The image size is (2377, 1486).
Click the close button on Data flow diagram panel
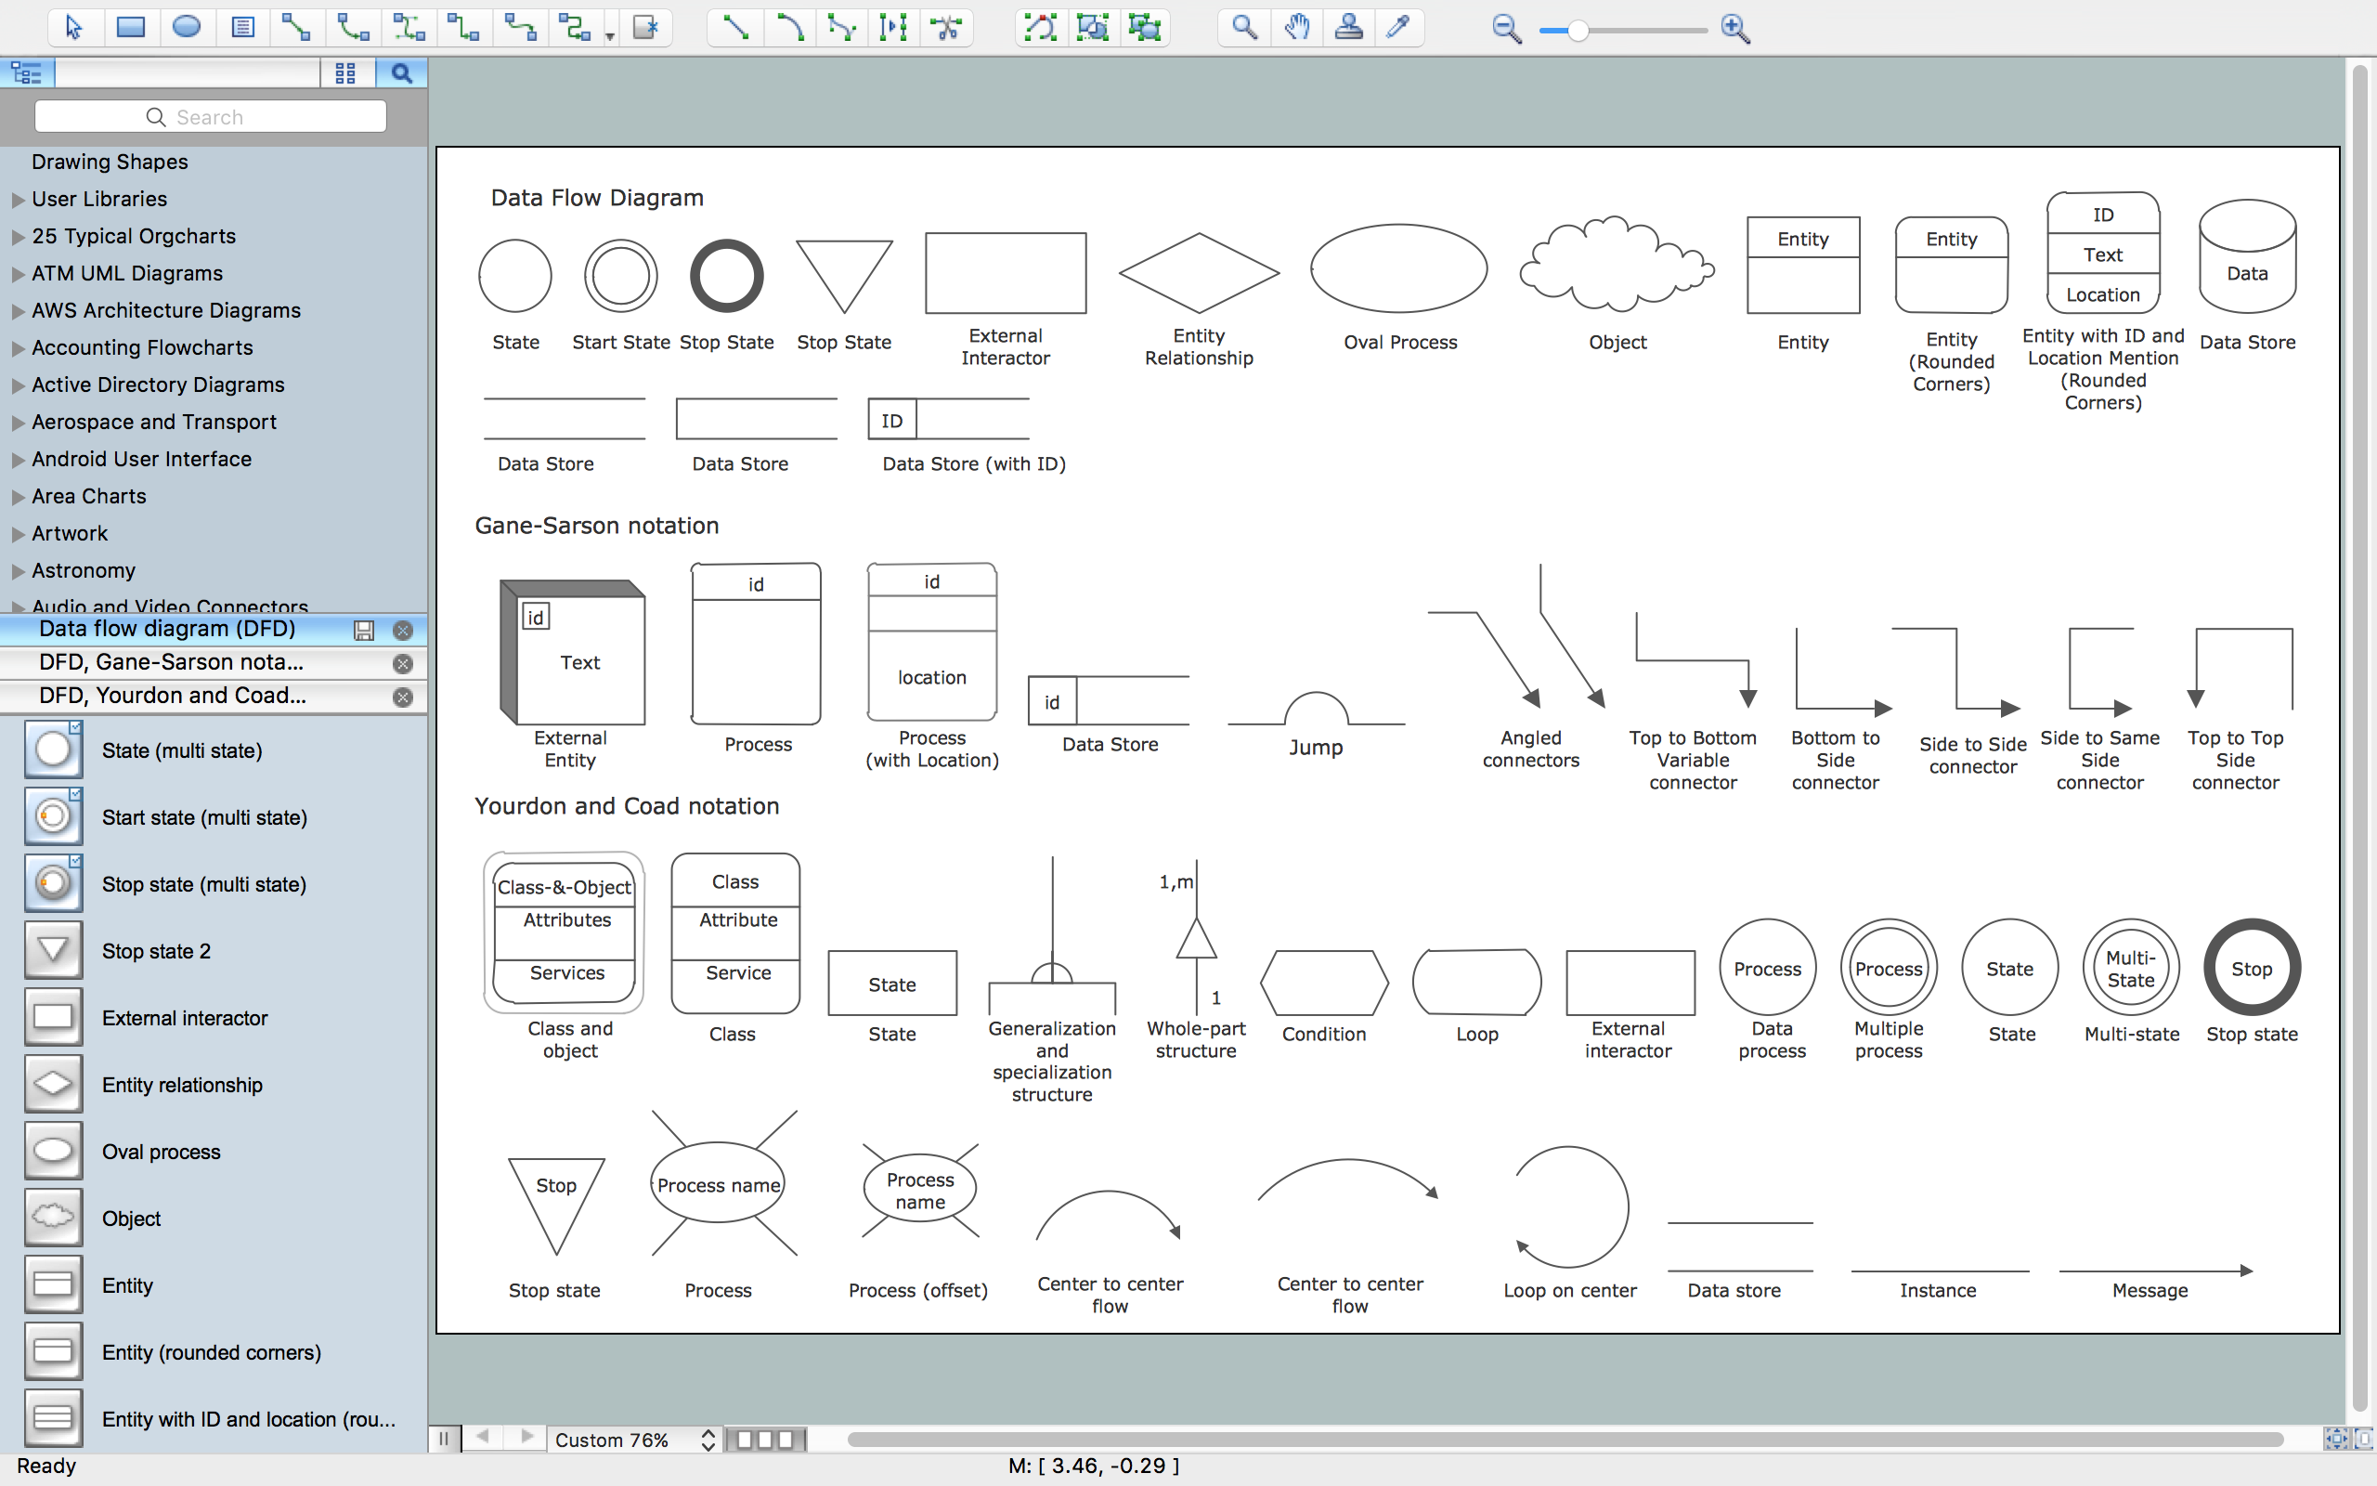tap(402, 628)
